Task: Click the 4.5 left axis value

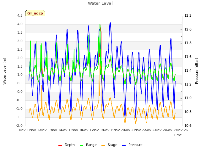Action: 20,16
